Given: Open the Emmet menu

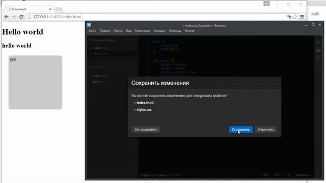Looking at the screenshot, I should pos(189,30).
